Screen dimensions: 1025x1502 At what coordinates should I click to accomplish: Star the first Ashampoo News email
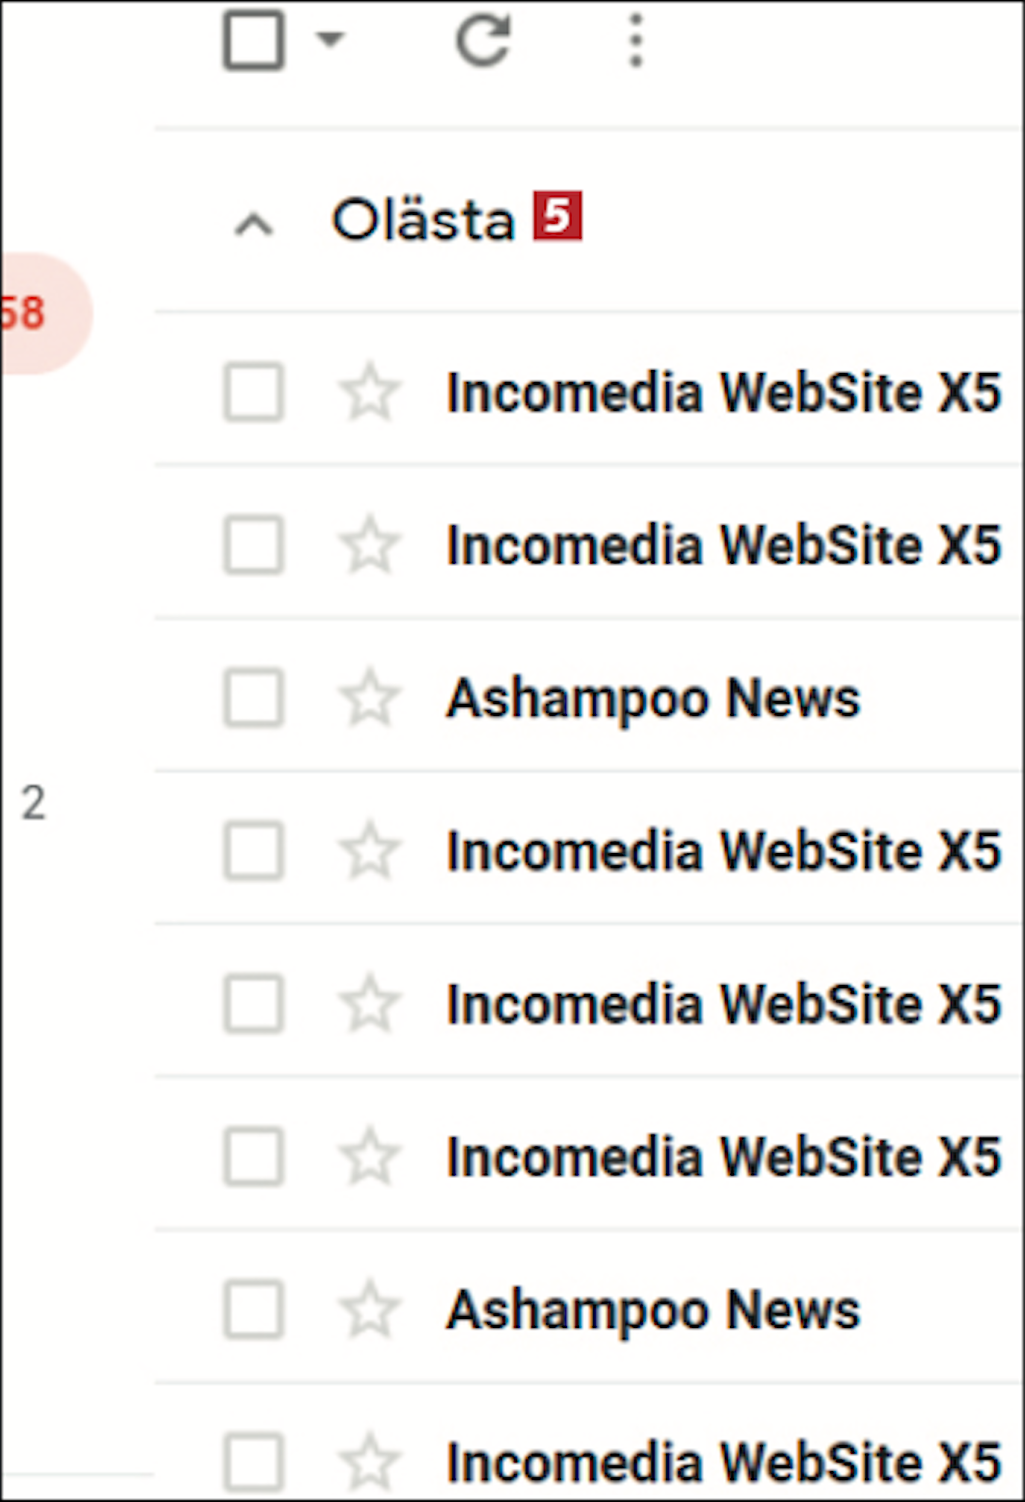(x=370, y=697)
